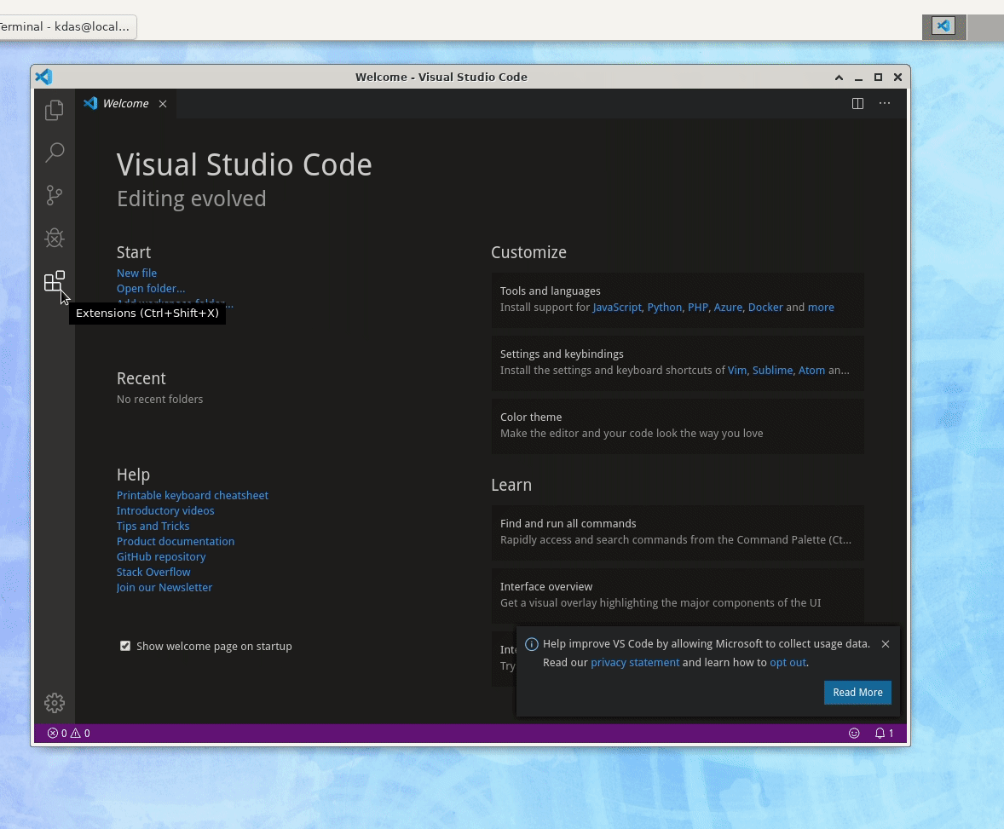Image resolution: width=1004 pixels, height=829 pixels.
Task: Click the Open folder... link
Action: click(151, 288)
